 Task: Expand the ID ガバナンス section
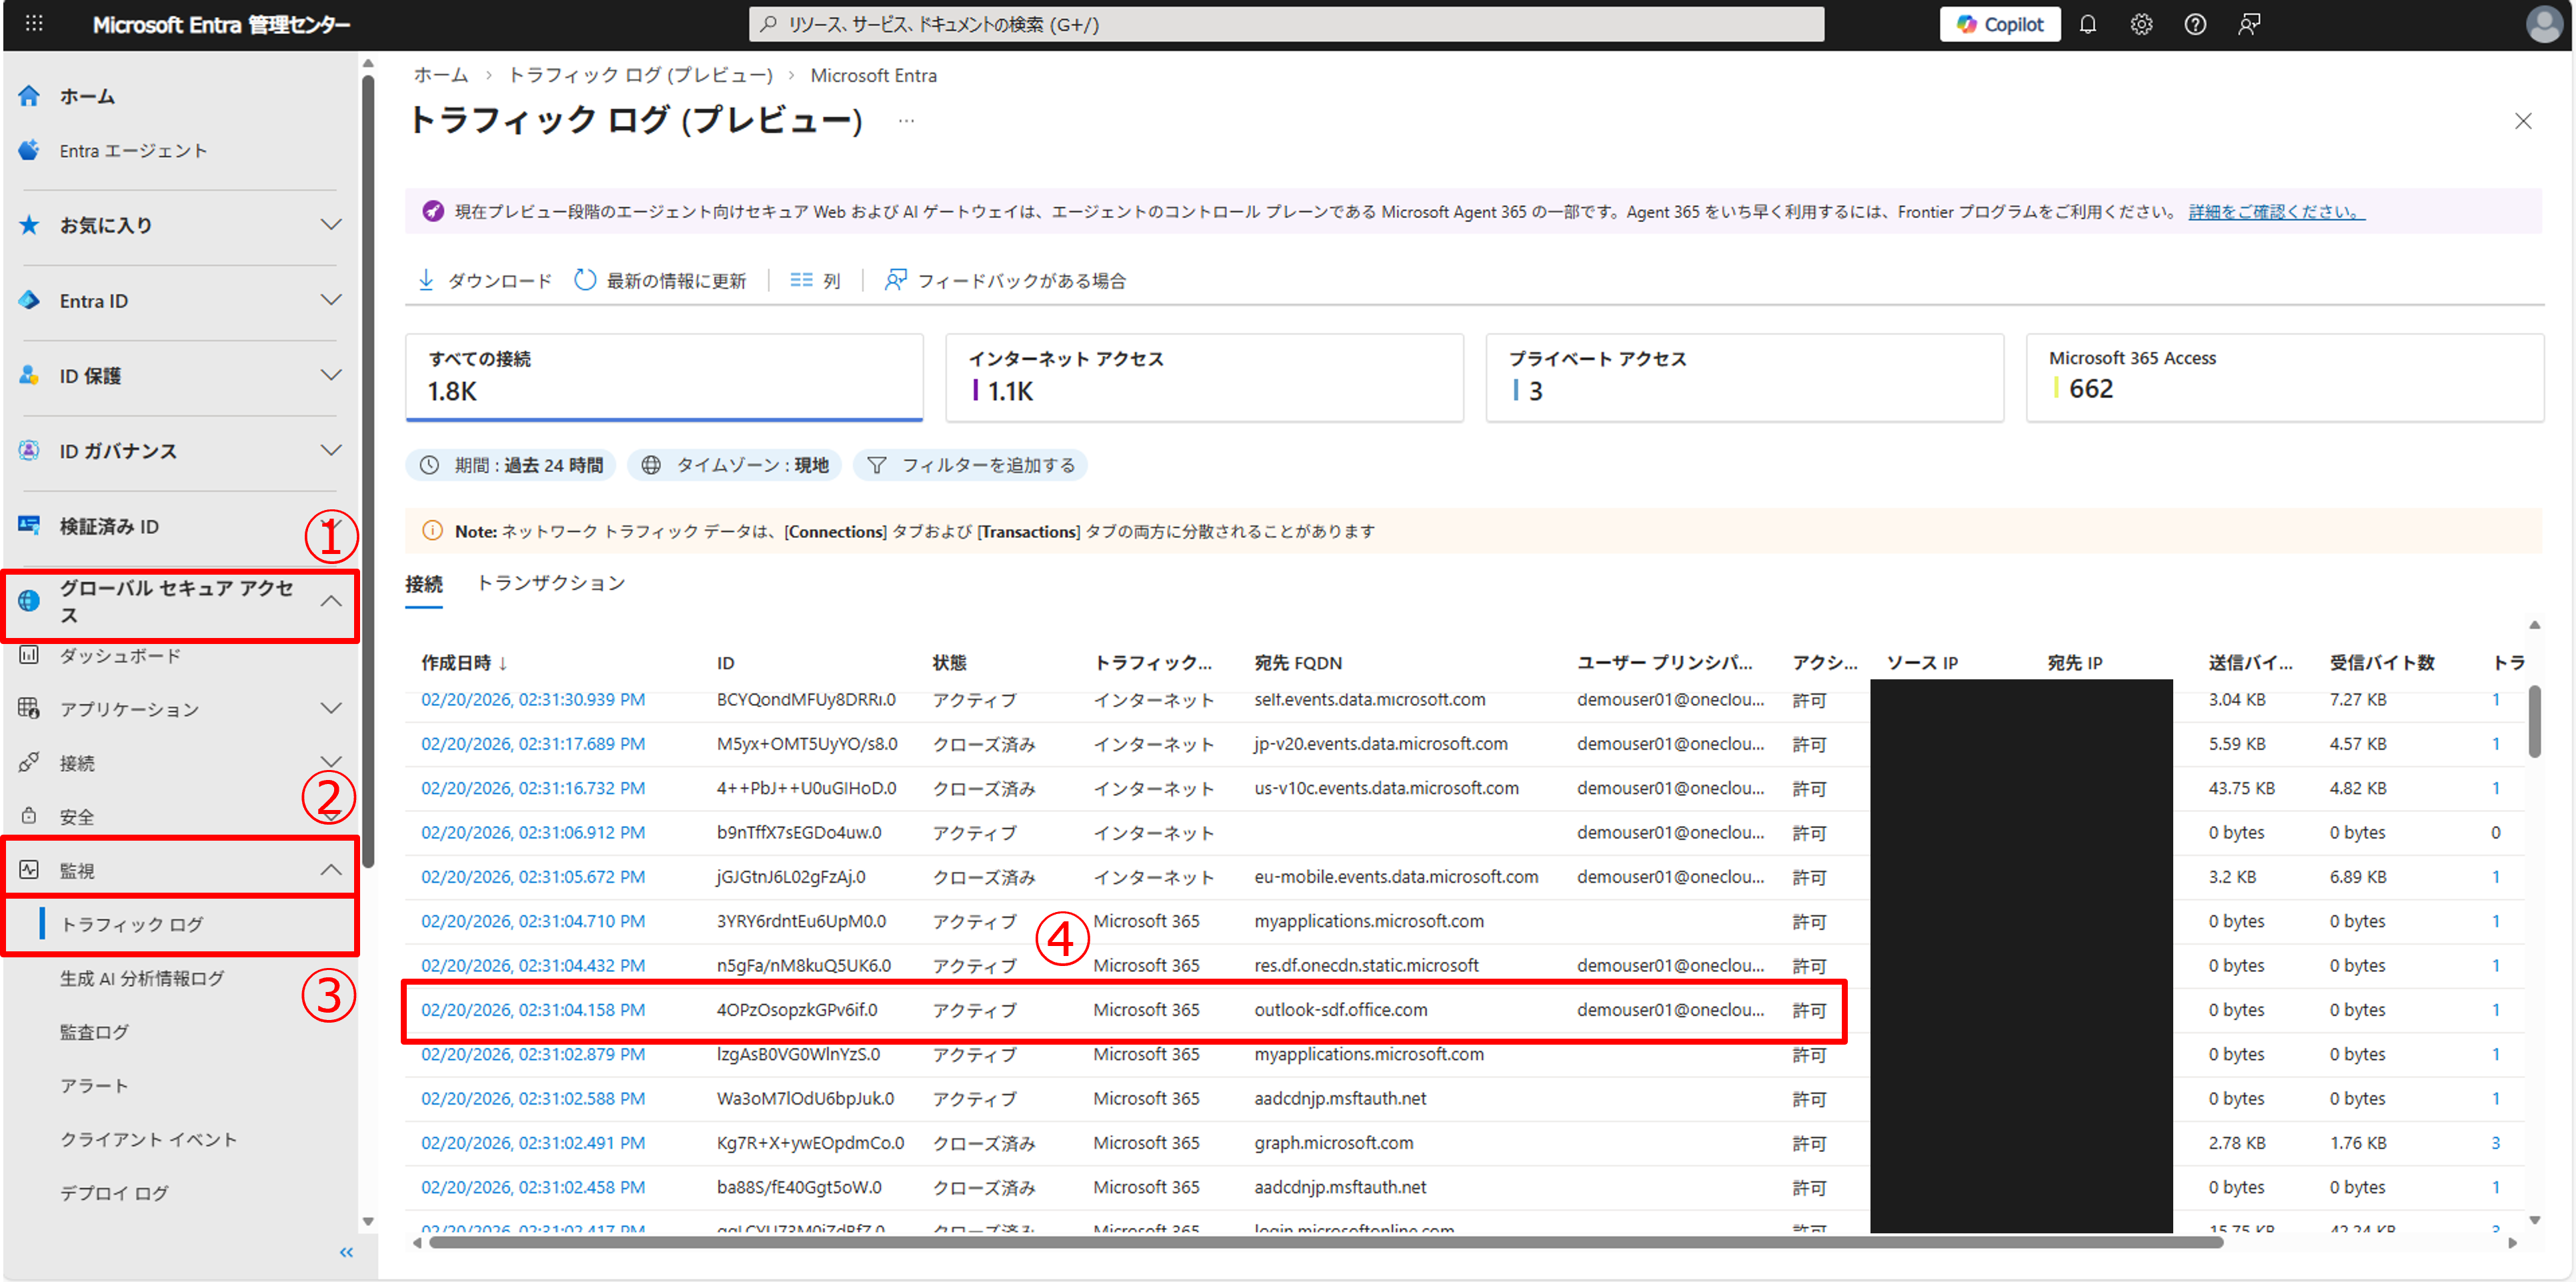pos(330,451)
